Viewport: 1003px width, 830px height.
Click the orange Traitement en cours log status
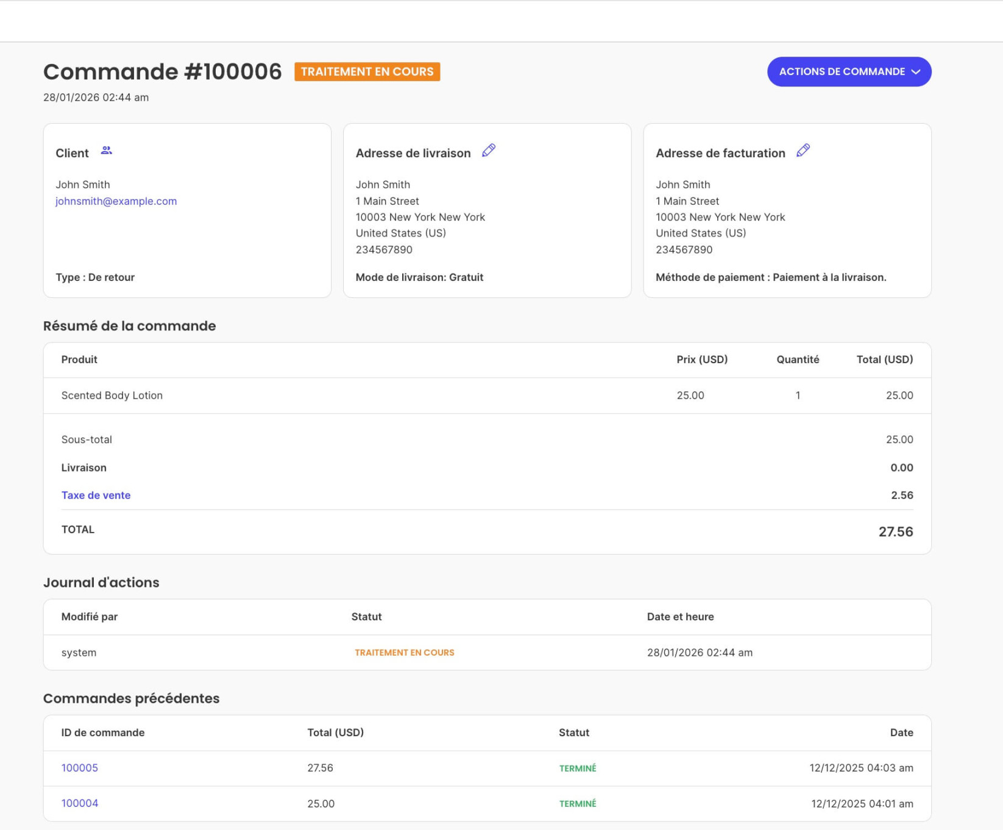405,653
